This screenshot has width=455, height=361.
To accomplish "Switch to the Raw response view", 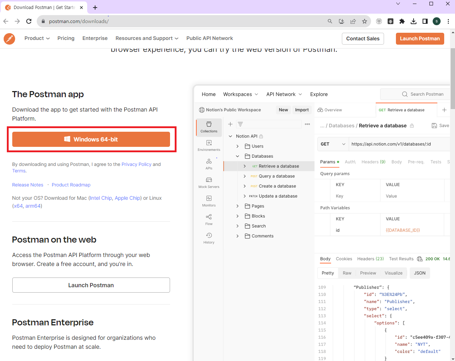I will [347, 273].
